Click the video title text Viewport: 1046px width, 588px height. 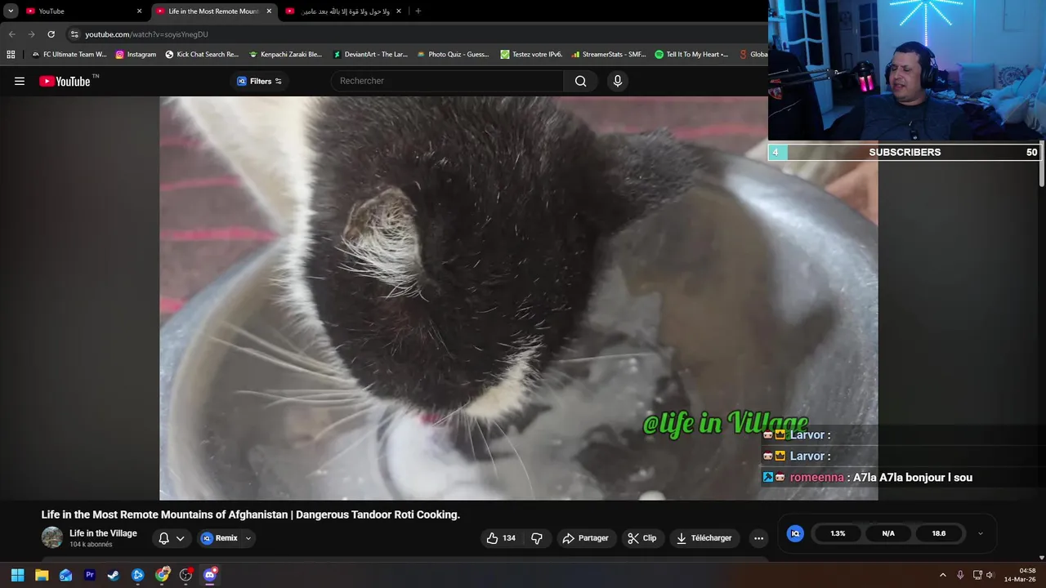[x=251, y=514]
